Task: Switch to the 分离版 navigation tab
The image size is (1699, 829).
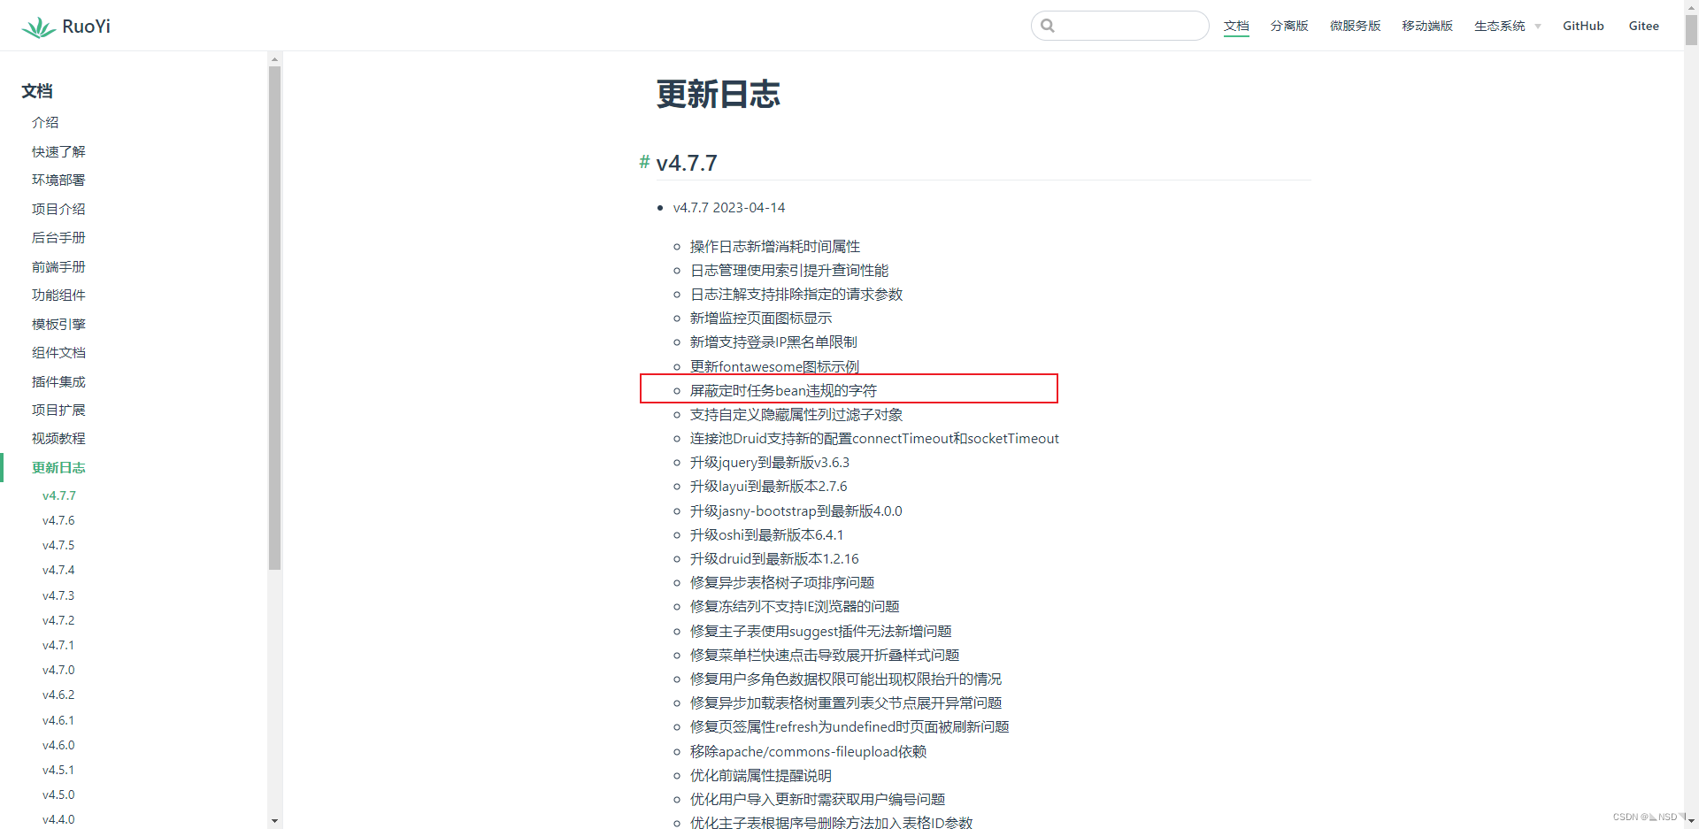Action: pos(1288,26)
